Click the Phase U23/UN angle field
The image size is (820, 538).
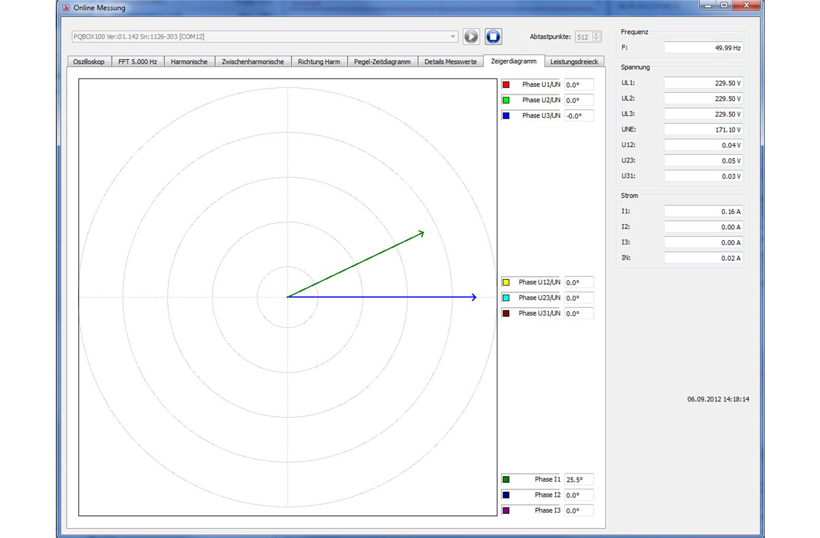[x=579, y=298]
